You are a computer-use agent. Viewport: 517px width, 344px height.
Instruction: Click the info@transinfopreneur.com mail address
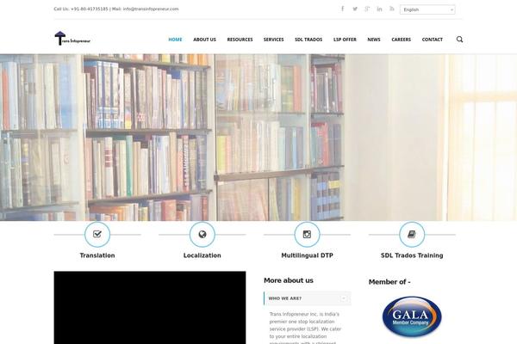pos(151,9)
